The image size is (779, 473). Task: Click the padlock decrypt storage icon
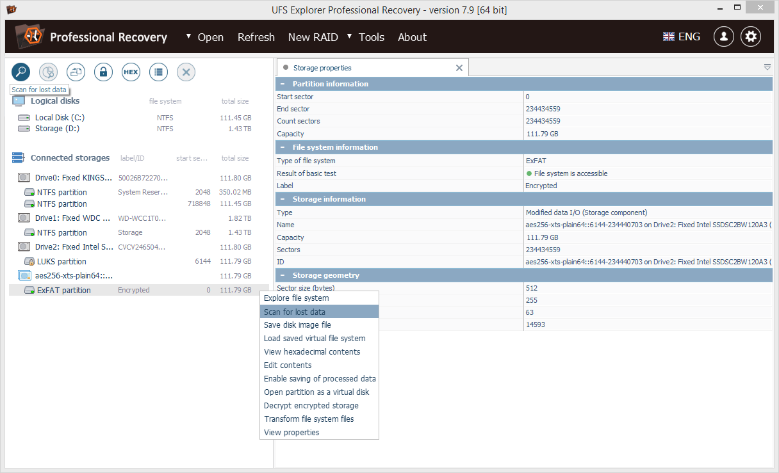[104, 72]
